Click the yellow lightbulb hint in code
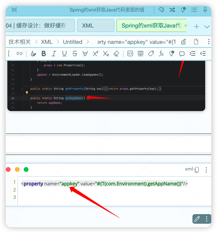Viewport: 217px width, 233px height. point(27,93)
